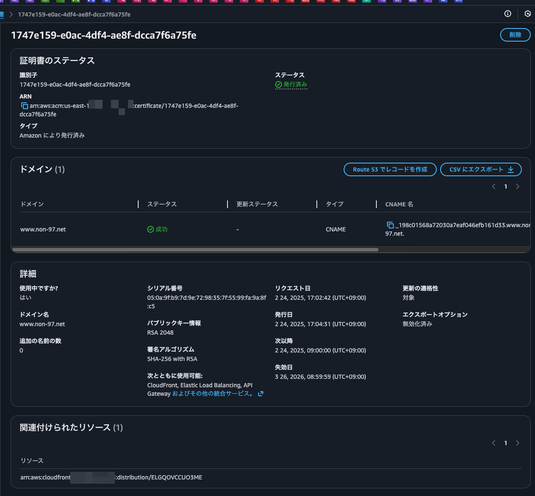
Task: Go to previous page in related resources
Action: point(494,443)
